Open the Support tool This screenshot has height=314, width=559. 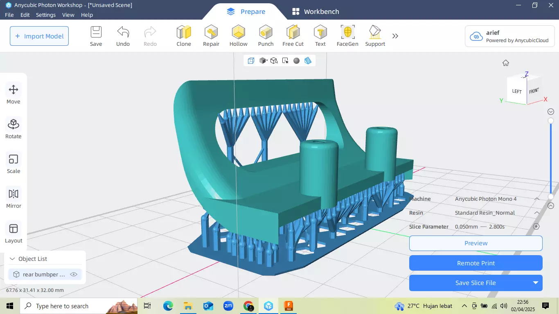tap(375, 36)
